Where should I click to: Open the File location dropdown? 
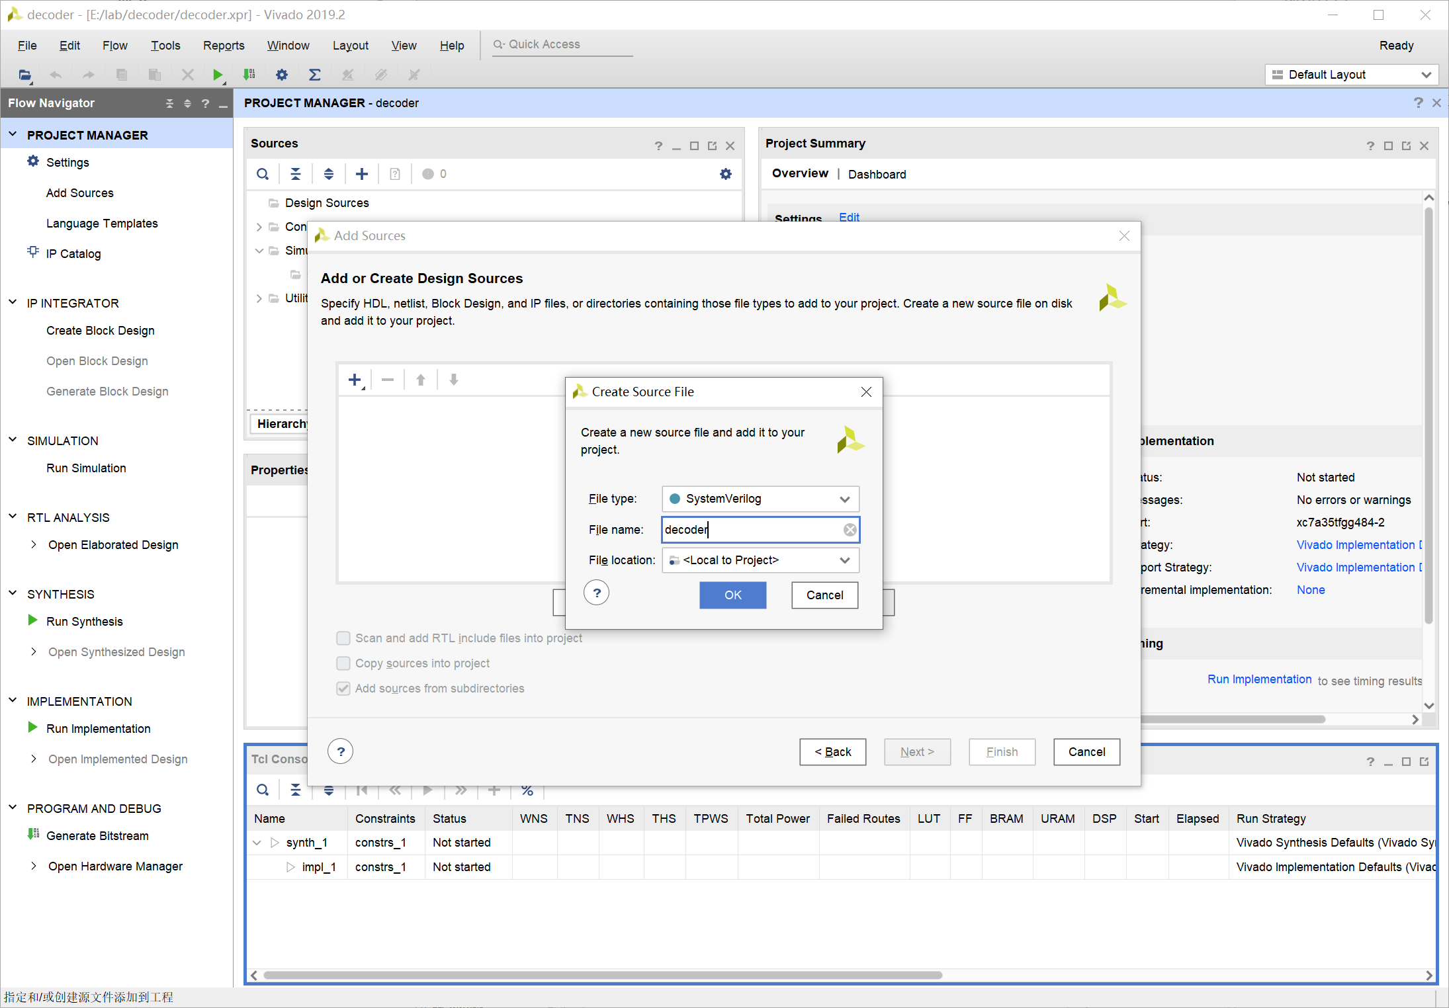point(760,560)
